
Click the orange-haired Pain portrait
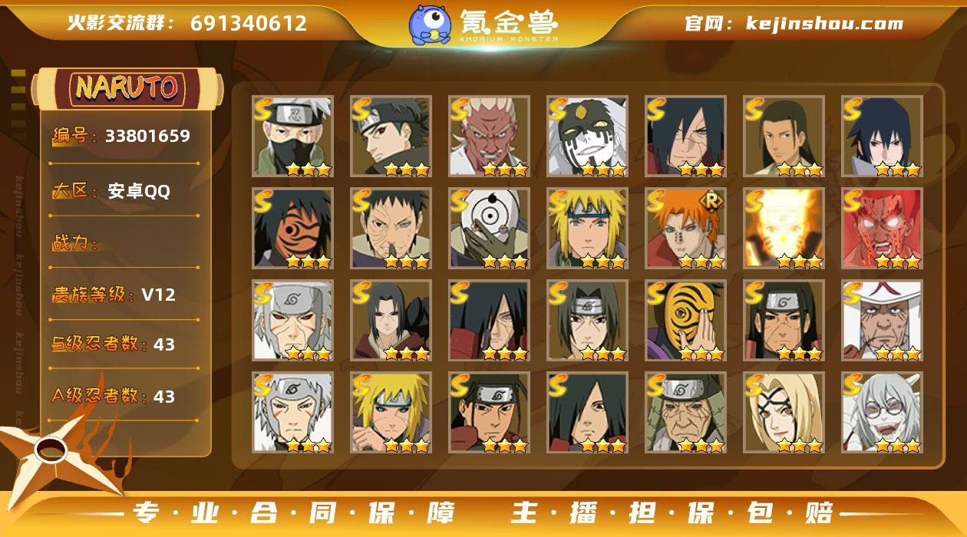coord(685,229)
